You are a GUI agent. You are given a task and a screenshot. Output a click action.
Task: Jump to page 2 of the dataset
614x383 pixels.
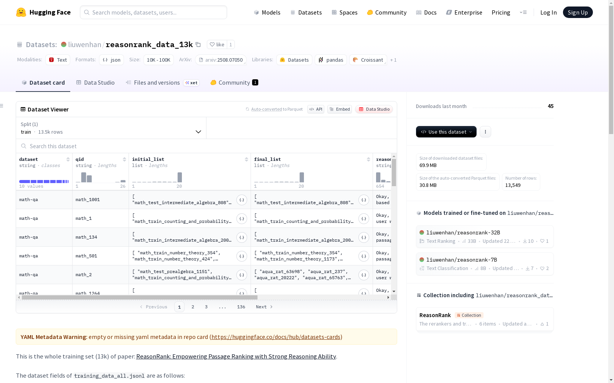tap(193, 307)
